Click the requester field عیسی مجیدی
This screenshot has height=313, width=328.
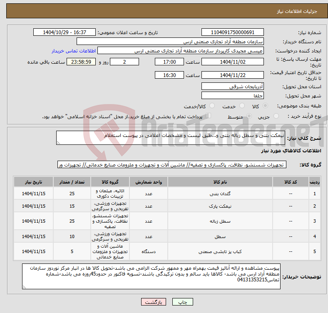pos(181,51)
